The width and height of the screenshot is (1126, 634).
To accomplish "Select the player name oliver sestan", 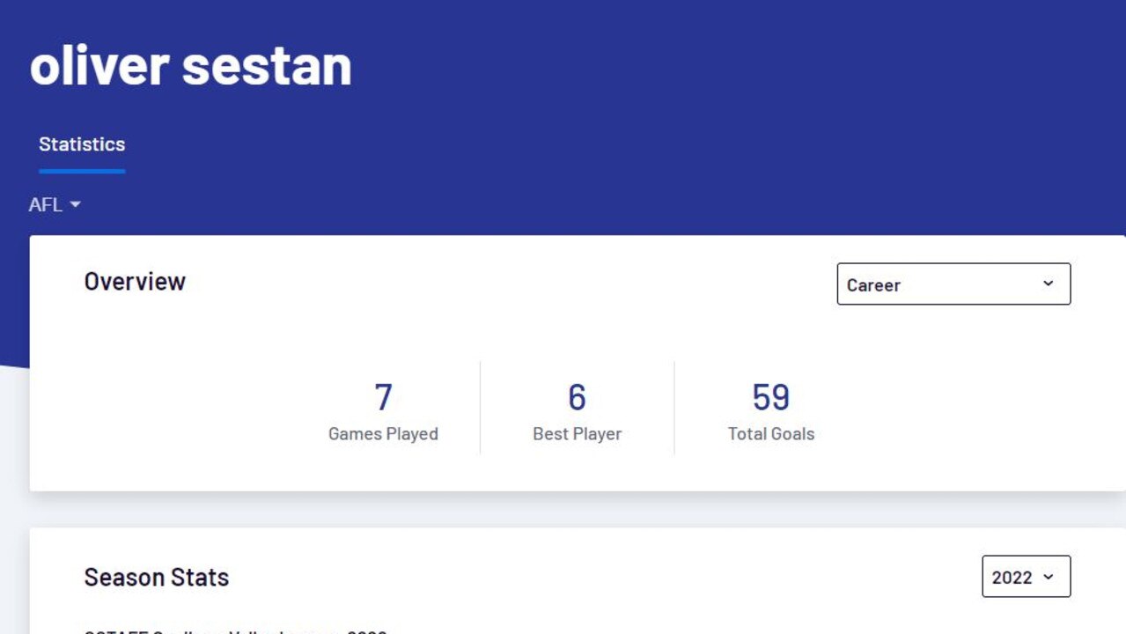I will click(x=190, y=64).
